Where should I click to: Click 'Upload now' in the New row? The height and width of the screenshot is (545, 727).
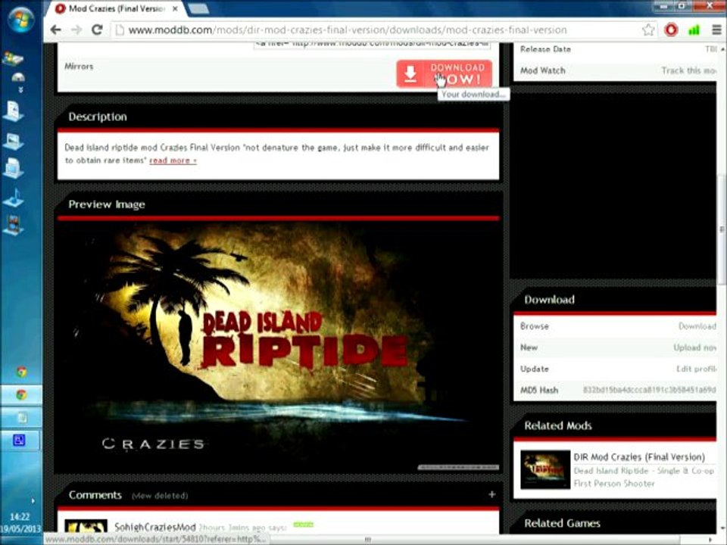[x=694, y=347]
